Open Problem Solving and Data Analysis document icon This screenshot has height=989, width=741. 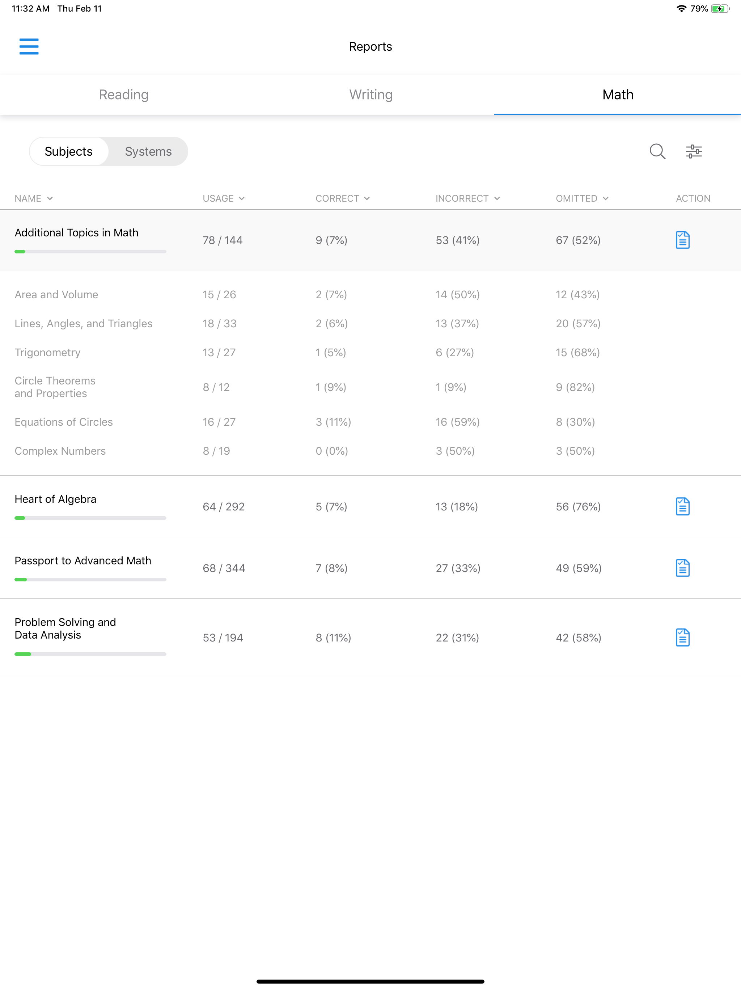click(682, 637)
